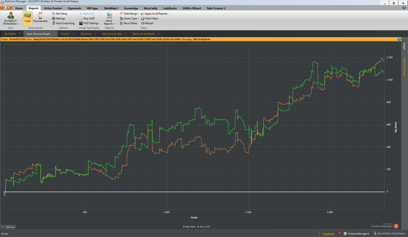Close the By Stakes tab
The height and width of the screenshot is (237, 408).
coord(20,34)
